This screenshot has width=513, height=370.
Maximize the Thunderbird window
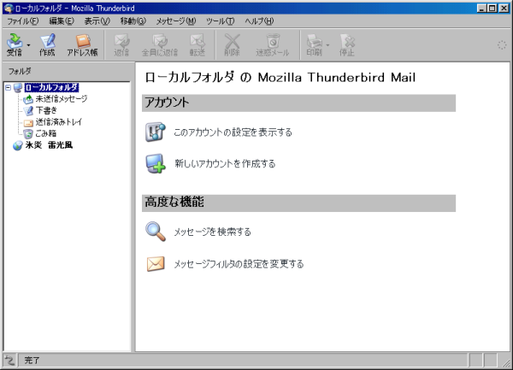coord(492,9)
